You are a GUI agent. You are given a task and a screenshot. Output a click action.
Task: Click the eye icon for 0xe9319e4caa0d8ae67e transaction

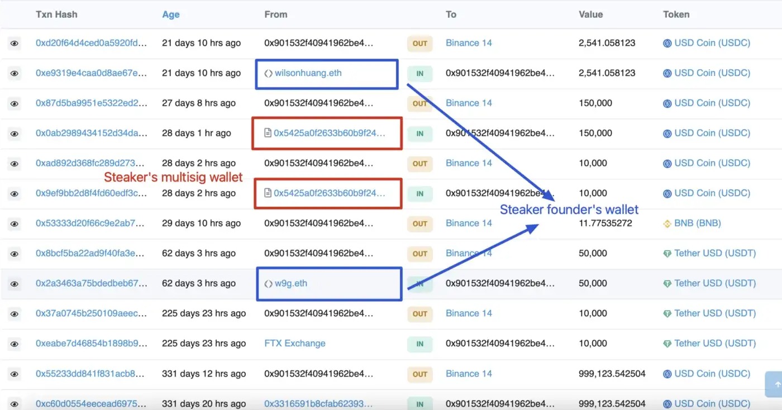click(x=15, y=73)
